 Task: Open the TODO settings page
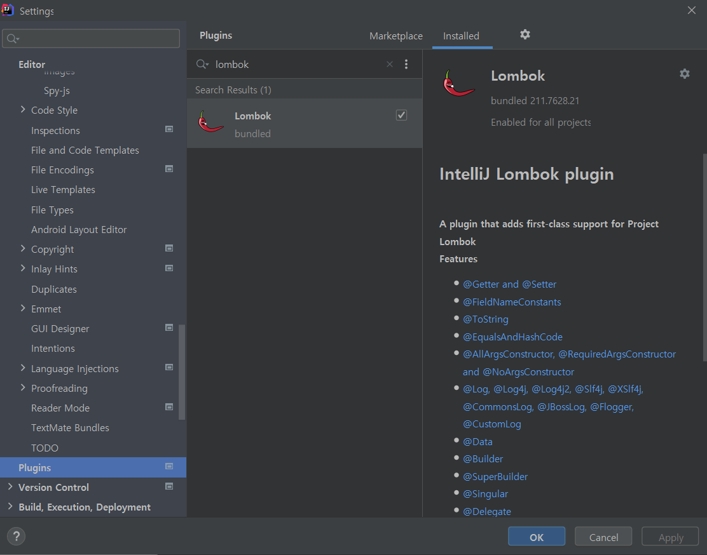pos(45,448)
